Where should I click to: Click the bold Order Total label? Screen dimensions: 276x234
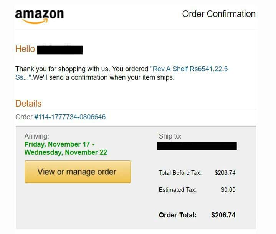[x=178, y=215]
